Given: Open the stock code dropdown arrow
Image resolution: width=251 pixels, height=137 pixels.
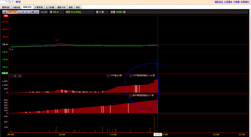Looking at the screenshot, I should coord(6,2).
